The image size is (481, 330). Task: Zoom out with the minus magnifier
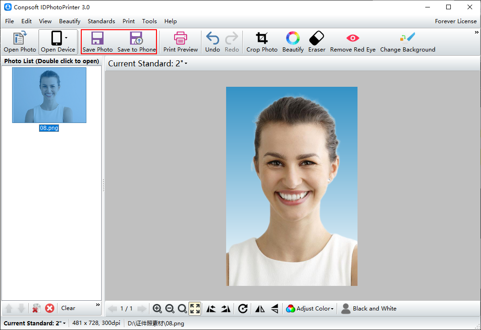coord(169,309)
